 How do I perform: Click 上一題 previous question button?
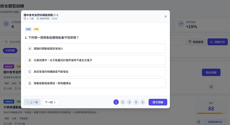32,102
